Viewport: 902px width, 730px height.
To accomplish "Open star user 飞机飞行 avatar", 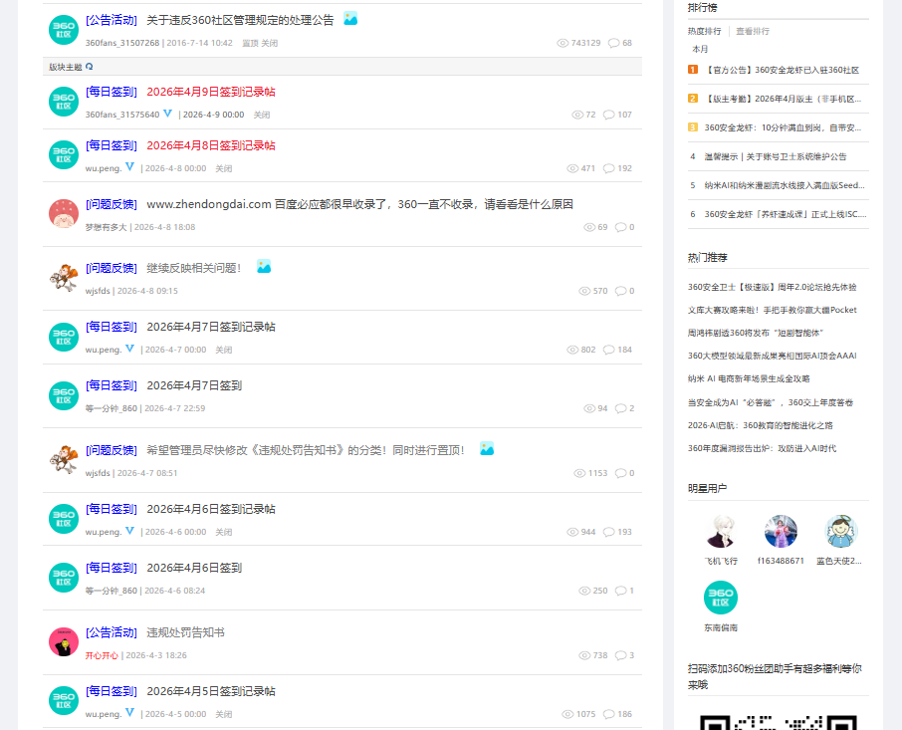I will [x=721, y=531].
